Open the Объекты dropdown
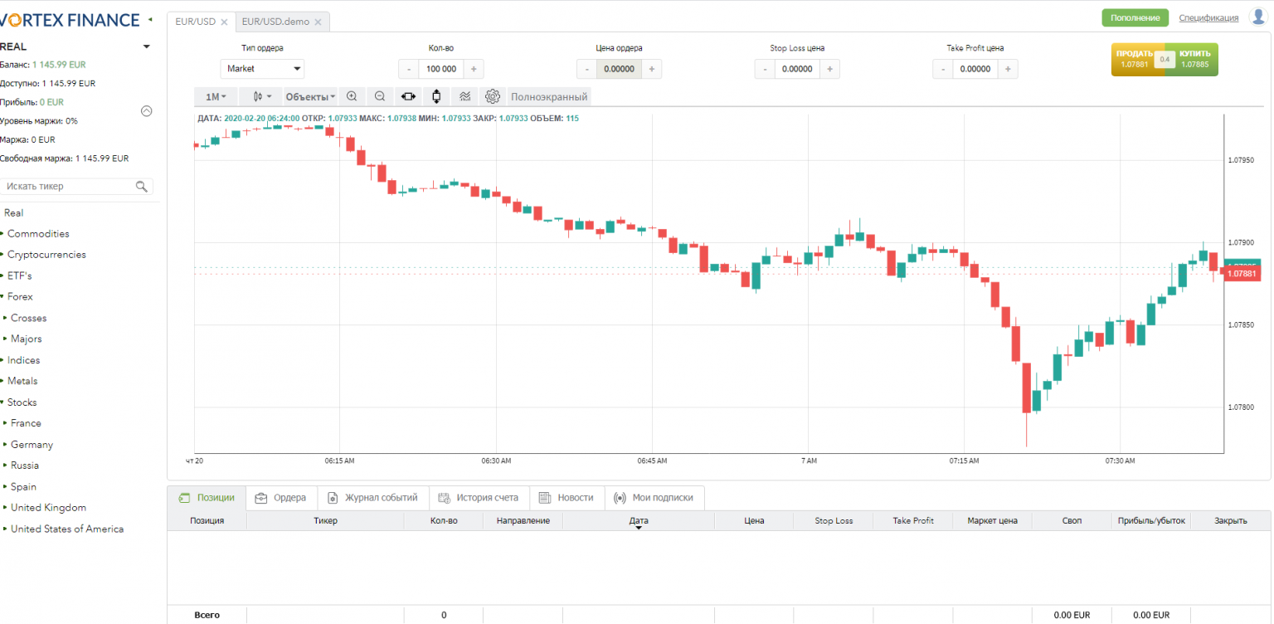The width and height of the screenshot is (1274, 624). (310, 96)
